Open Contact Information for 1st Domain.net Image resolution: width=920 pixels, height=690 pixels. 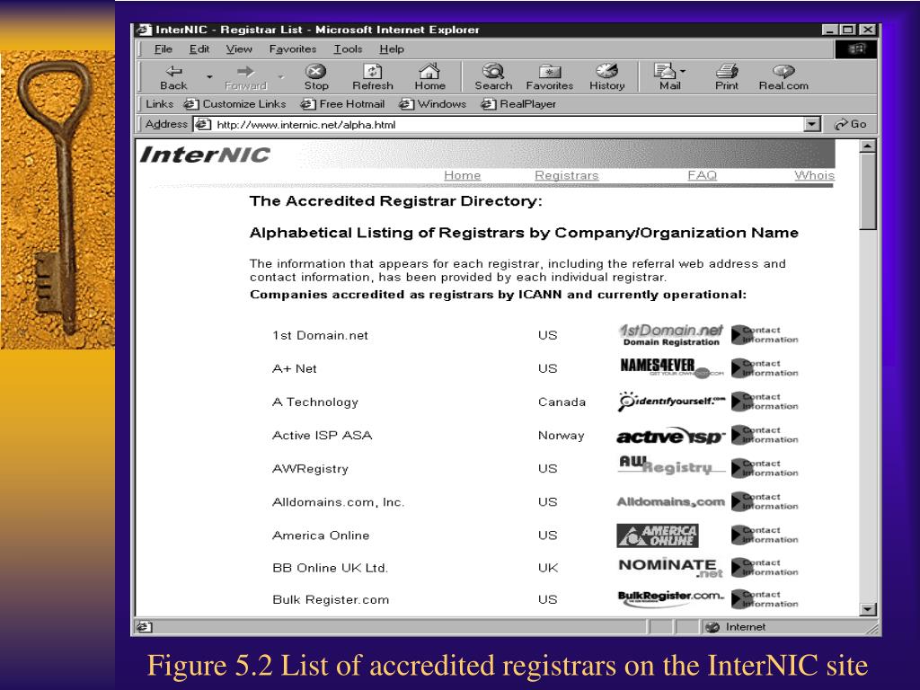(765, 335)
